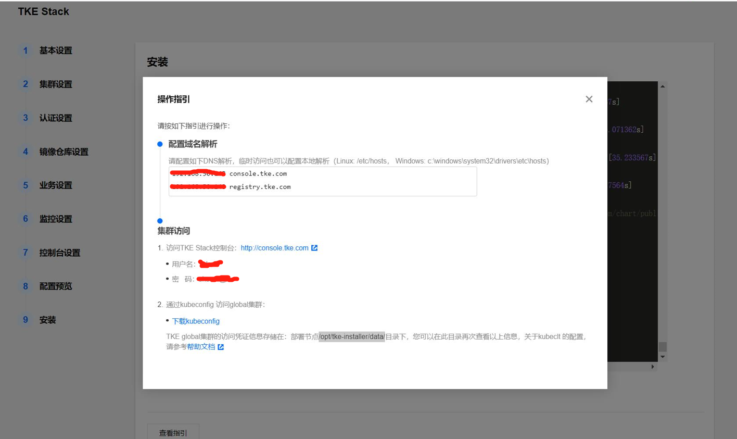This screenshot has width=737, height=439.
Task: Open the external link icon beside 帮助文档
Action: click(221, 347)
